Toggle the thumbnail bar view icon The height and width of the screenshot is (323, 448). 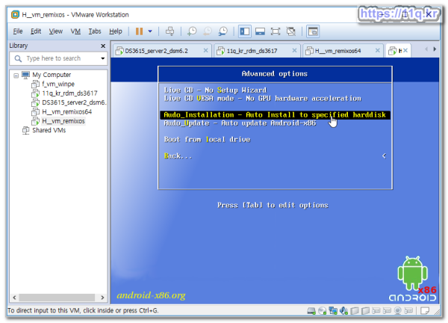[260, 31]
